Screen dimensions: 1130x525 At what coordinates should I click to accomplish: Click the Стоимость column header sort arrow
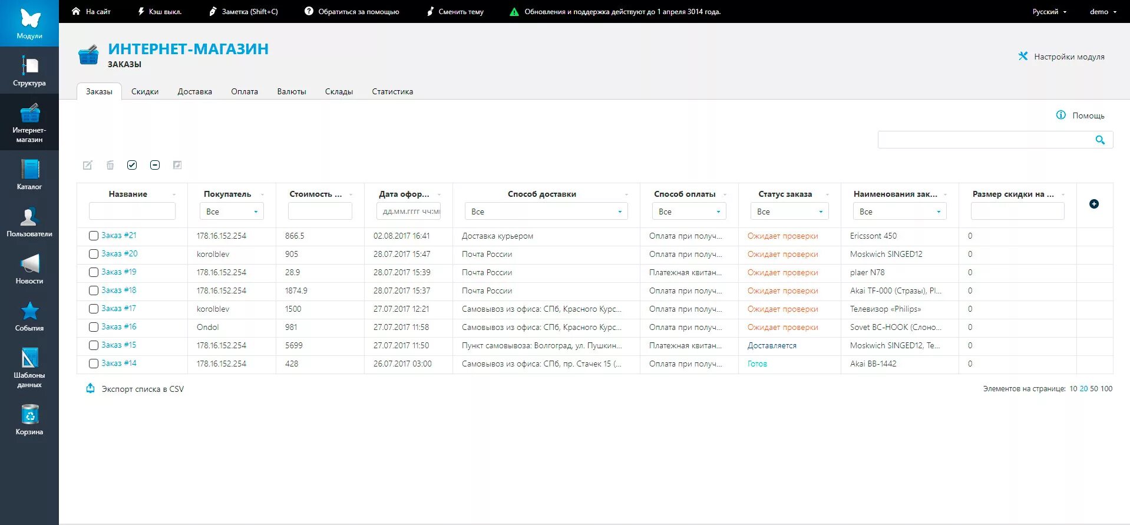(351, 194)
